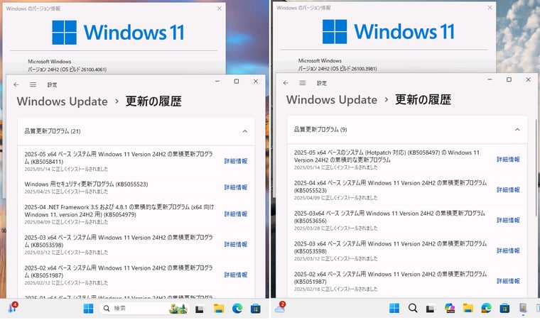Open Start menu on the left taskbar

coord(89,309)
